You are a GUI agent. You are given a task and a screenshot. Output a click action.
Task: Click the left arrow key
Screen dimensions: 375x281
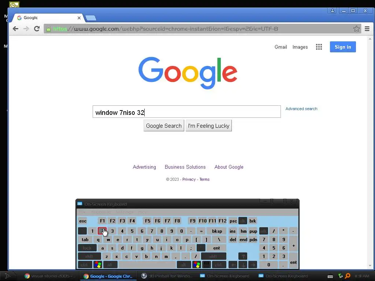[x=233, y=265]
